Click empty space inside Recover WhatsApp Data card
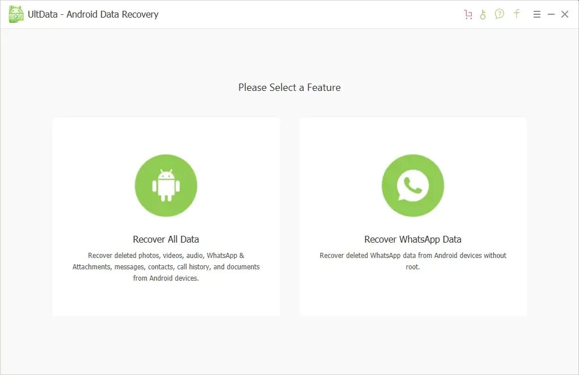The width and height of the screenshot is (579, 375). pyautogui.click(x=413, y=295)
